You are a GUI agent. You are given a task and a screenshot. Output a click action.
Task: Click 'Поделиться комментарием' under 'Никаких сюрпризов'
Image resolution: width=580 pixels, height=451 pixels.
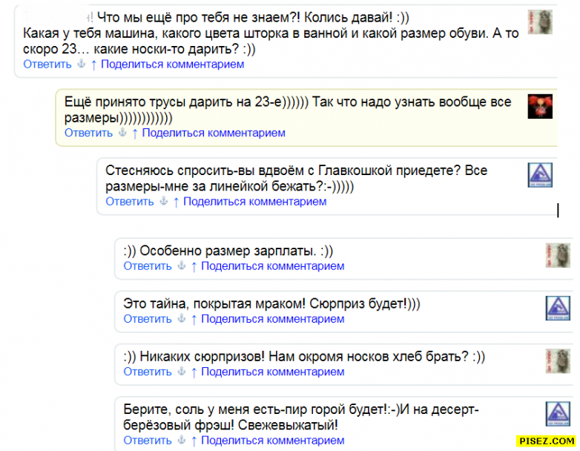[272, 372]
